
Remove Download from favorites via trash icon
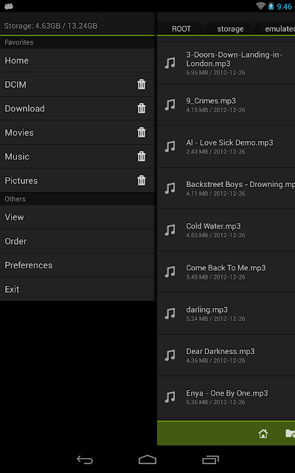pyautogui.click(x=141, y=109)
